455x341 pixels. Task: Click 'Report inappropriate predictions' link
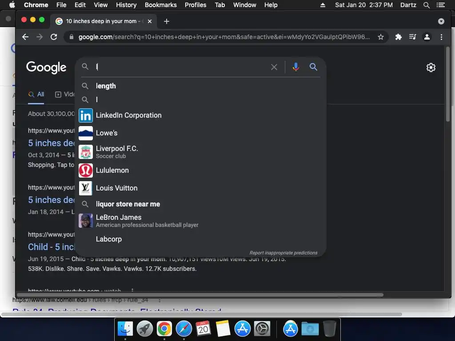pyautogui.click(x=283, y=253)
